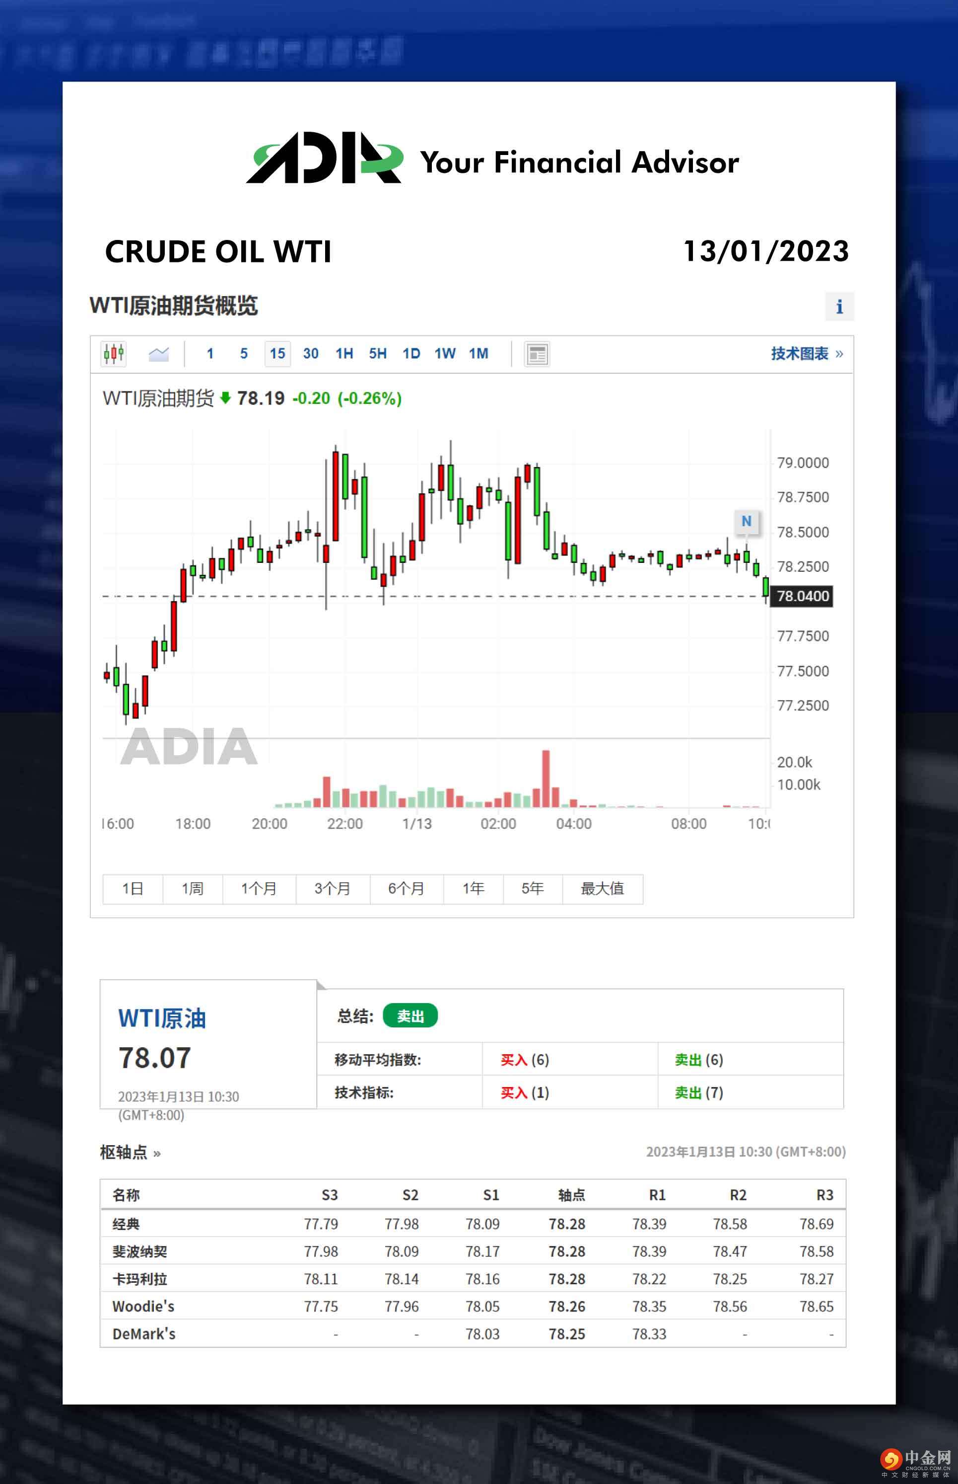Select the DeMark's pivot row

coord(144,1333)
